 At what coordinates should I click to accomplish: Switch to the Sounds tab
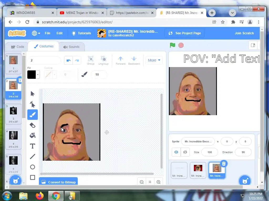[71, 47]
